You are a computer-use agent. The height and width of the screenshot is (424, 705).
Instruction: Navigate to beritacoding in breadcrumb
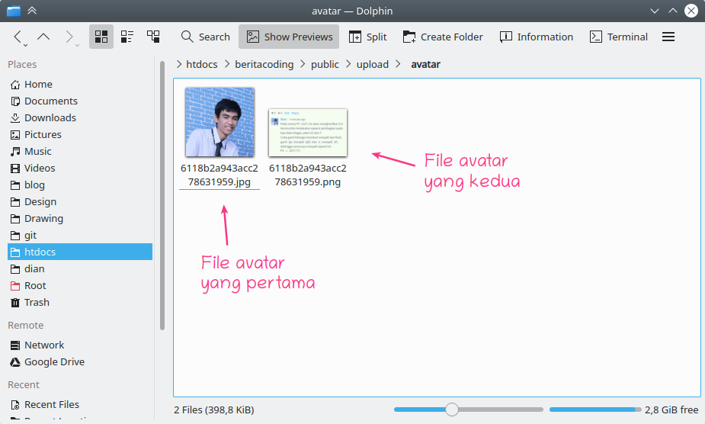click(x=264, y=64)
